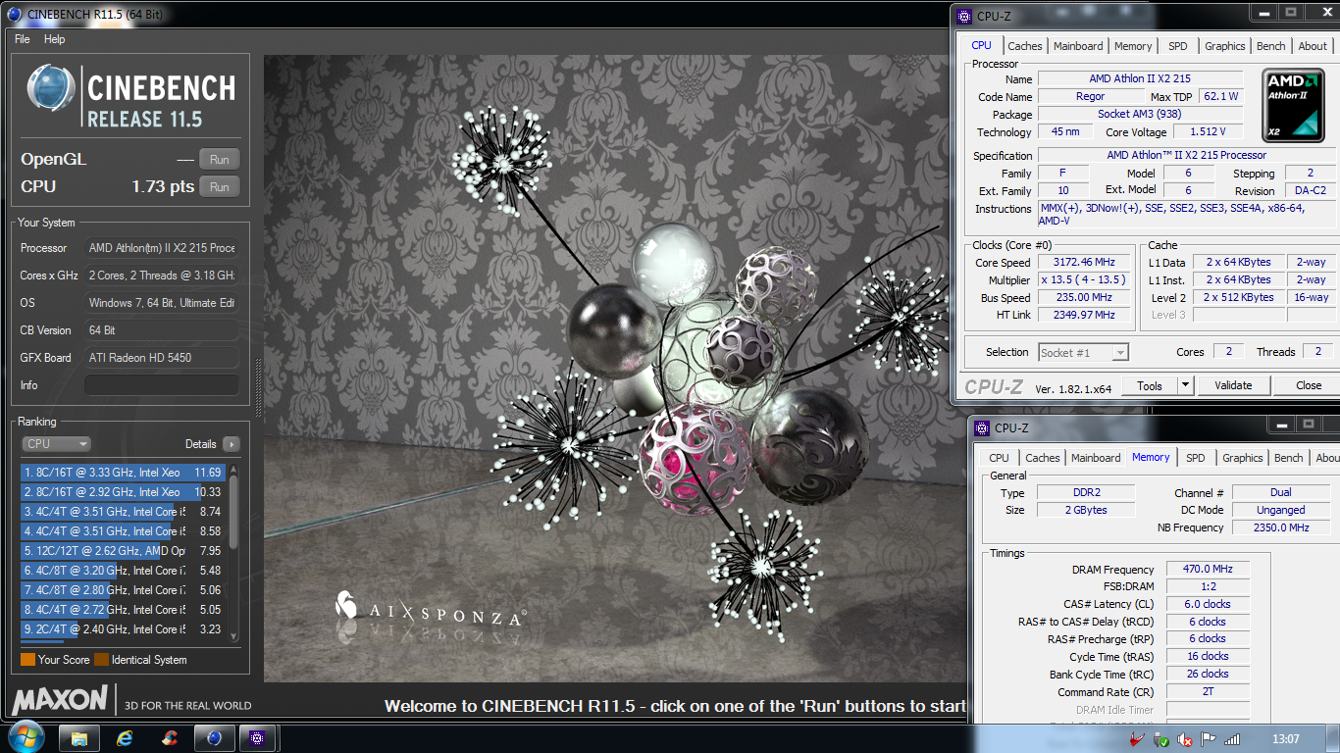Select ranking row 5 AMD Opteron 7.95
Image resolution: width=1340 pixels, height=753 pixels.
[124, 551]
